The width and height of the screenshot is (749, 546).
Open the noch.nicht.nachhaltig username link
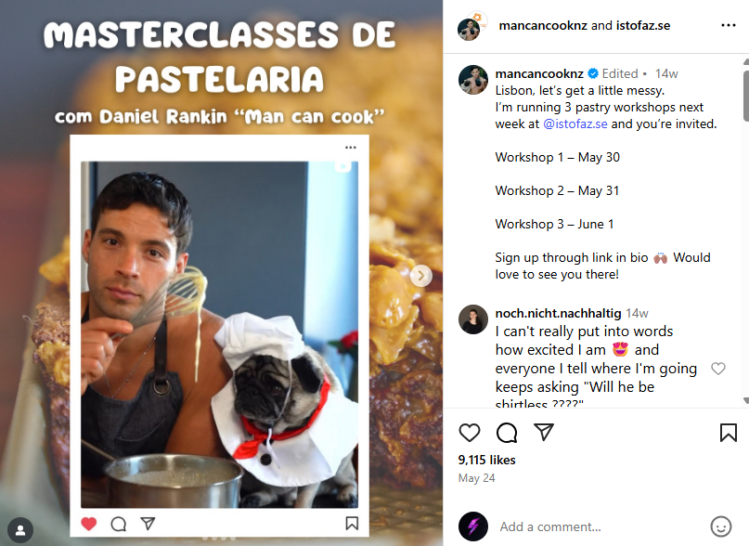(x=558, y=313)
